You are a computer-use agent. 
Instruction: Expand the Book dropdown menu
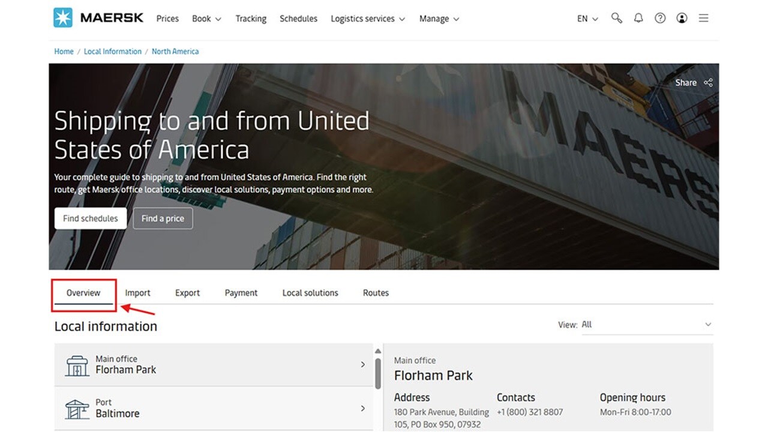point(206,19)
